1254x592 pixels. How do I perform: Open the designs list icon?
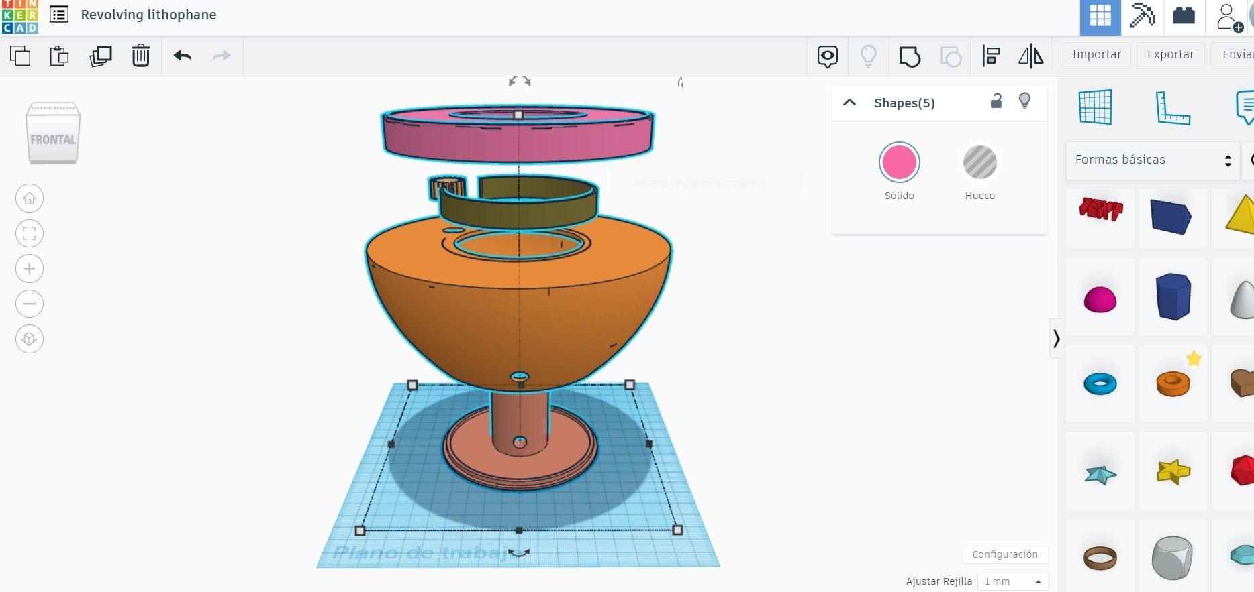[x=59, y=15]
